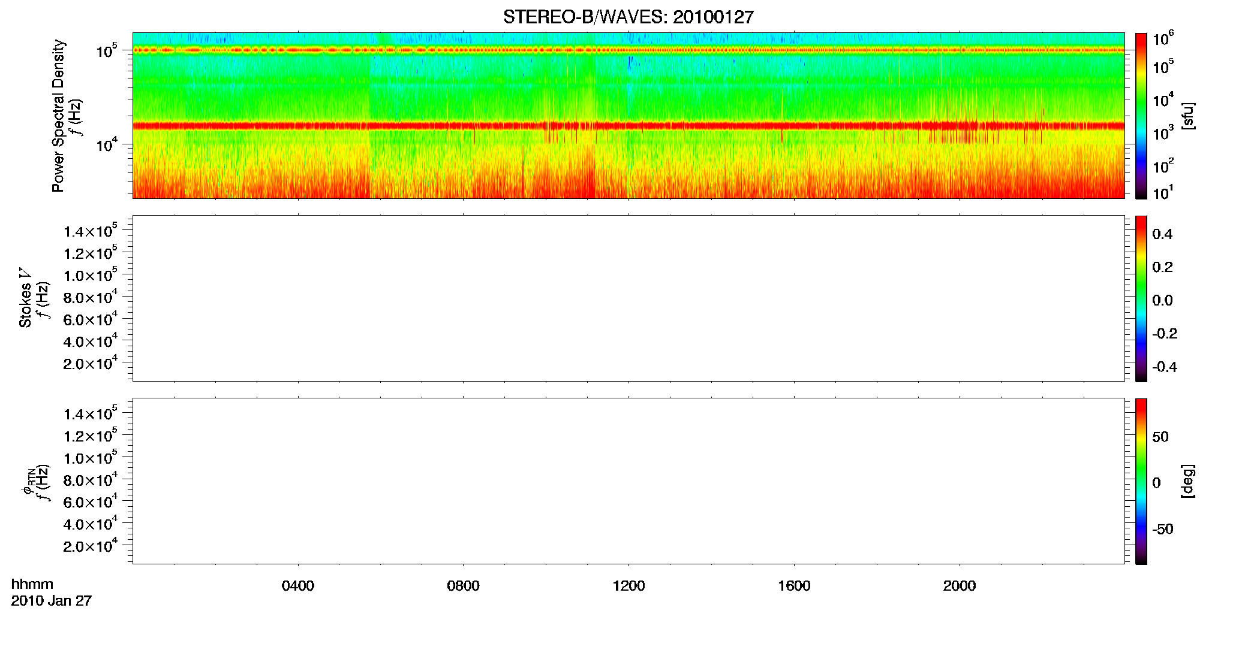The image size is (1257, 647).
Task: Click the 1.0×10^5 tick of Stokes V panel
Action: pyautogui.click(x=91, y=274)
